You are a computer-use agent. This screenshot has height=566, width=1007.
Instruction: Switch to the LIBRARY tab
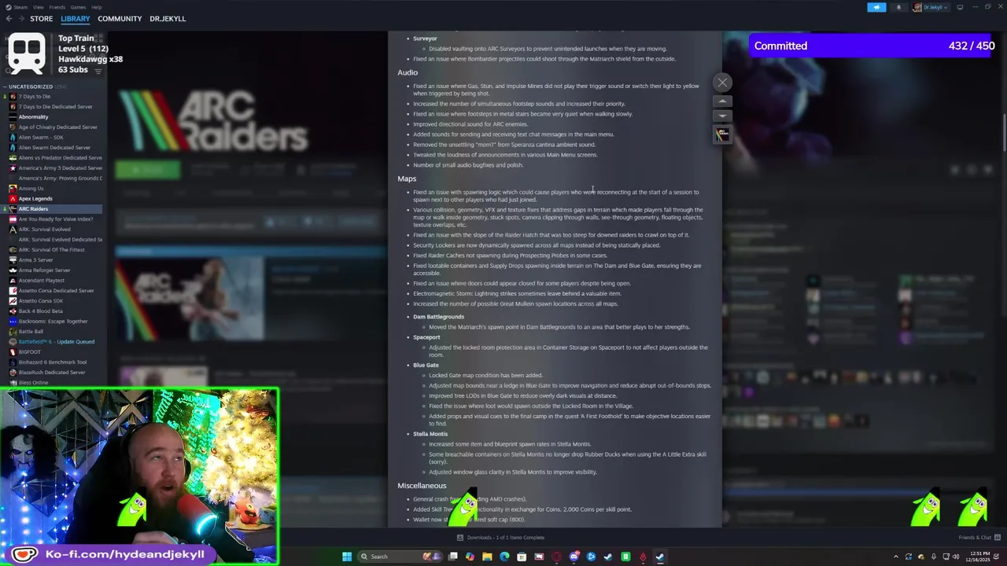point(75,19)
